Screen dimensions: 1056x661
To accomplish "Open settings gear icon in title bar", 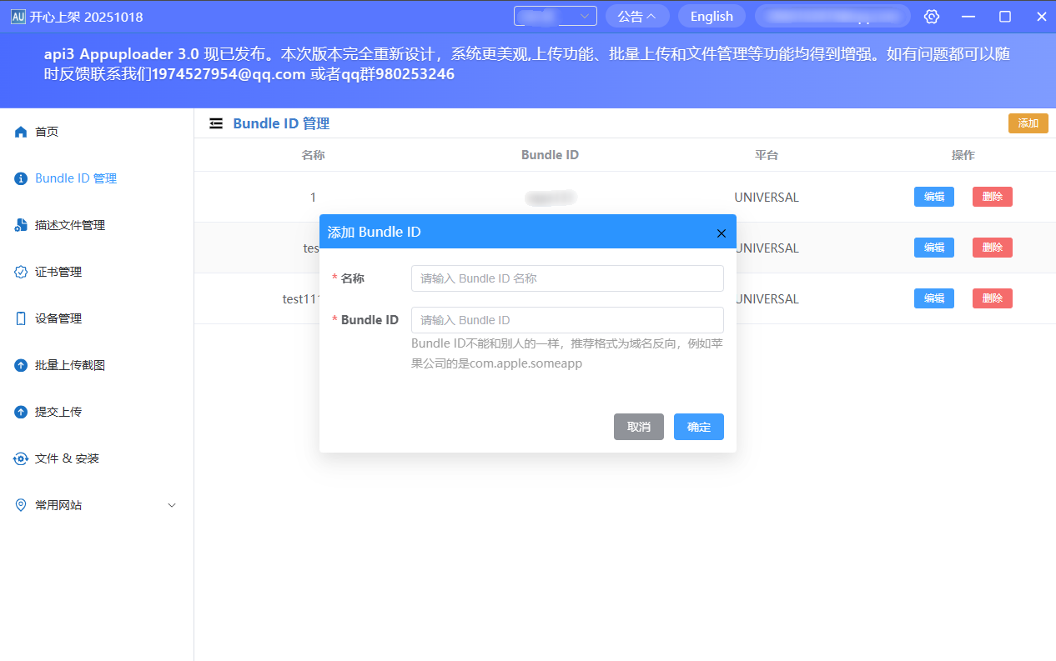I will point(932,17).
